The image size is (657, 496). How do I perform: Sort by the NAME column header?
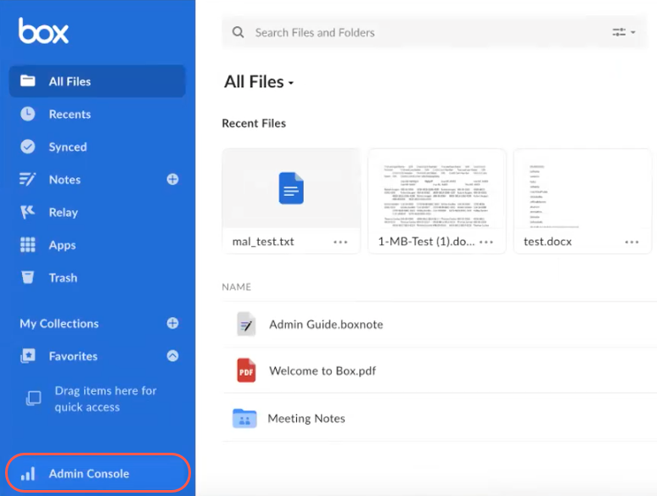tap(236, 287)
